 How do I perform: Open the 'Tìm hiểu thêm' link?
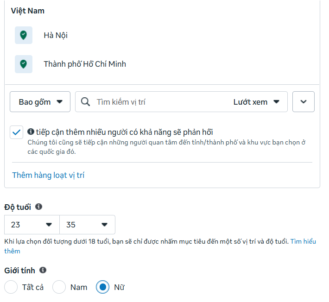(x=303, y=242)
